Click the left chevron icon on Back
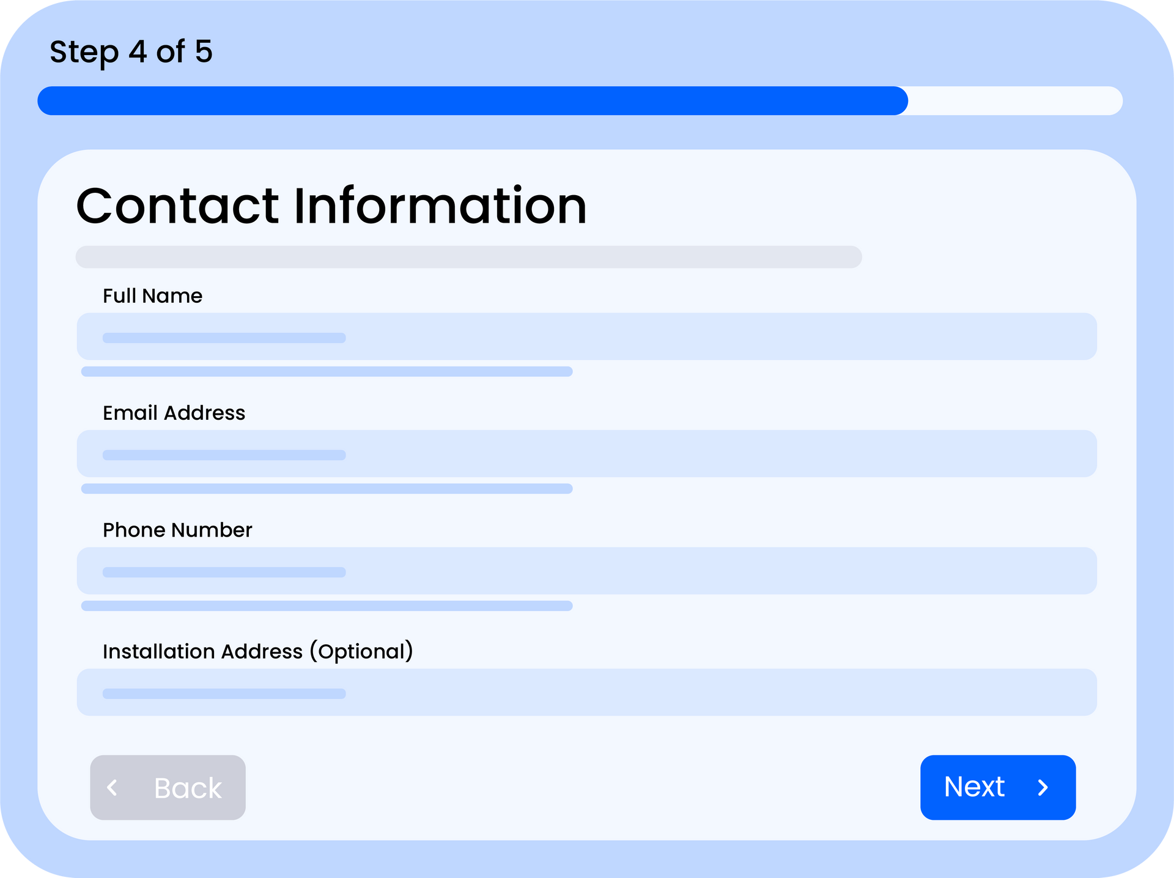This screenshot has width=1174, height=878. [113, 787]
